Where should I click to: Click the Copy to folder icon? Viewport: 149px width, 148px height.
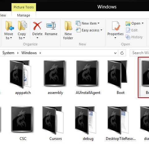[22, 25]
